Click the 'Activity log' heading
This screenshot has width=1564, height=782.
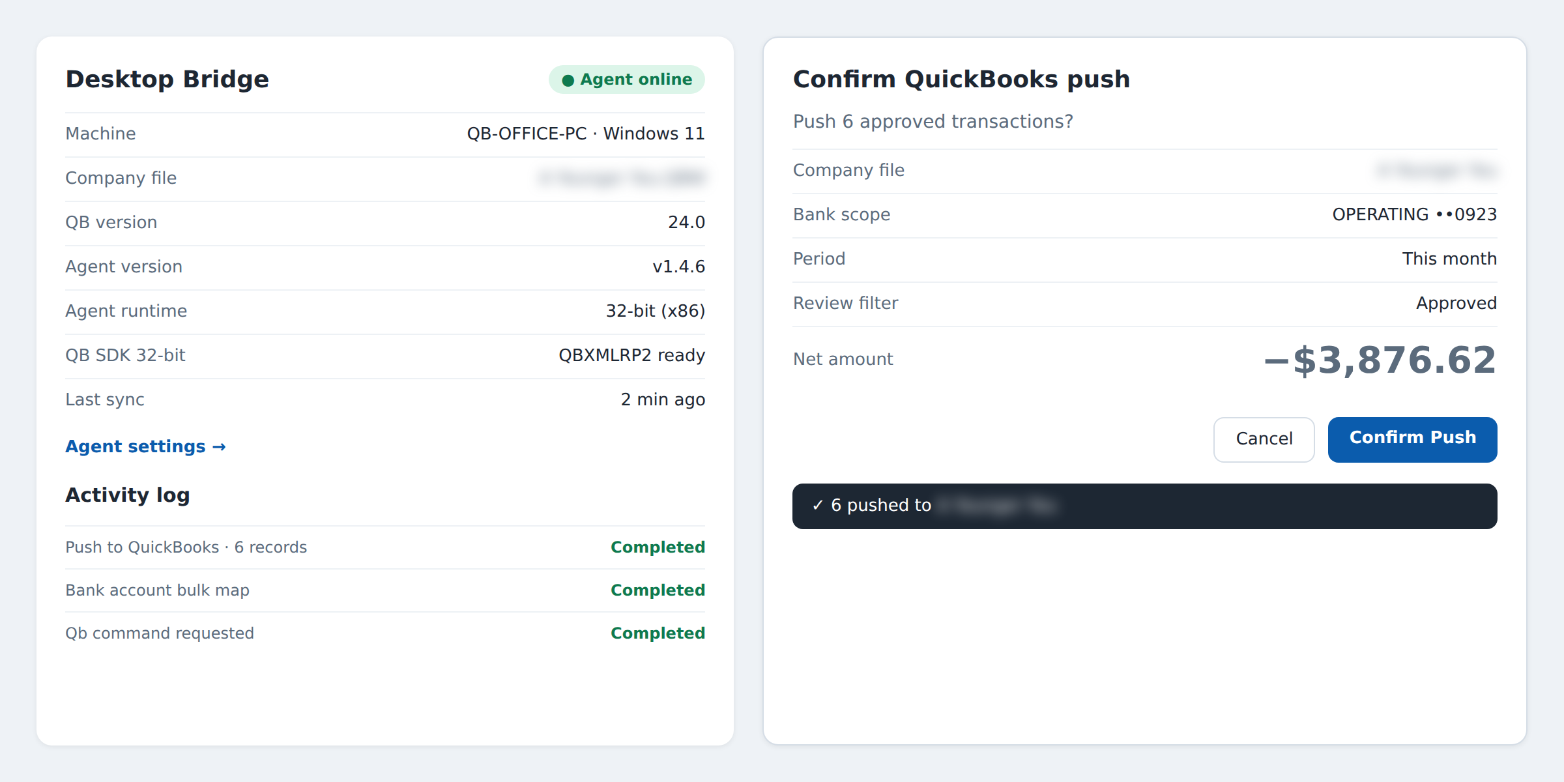[128, 495]
